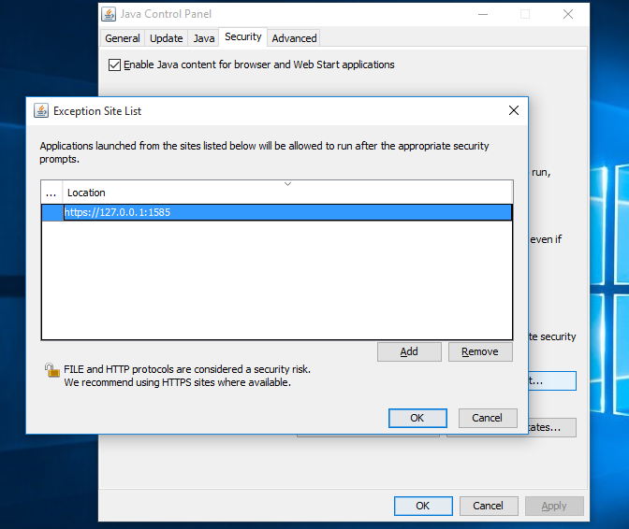Click the Java icon in Exception Site List title
629x529 pixels.
(x=41, y=110)
